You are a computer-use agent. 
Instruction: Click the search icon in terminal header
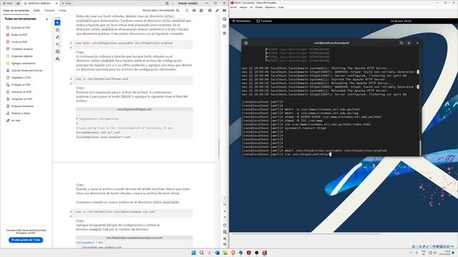click(x=401, y=43)
